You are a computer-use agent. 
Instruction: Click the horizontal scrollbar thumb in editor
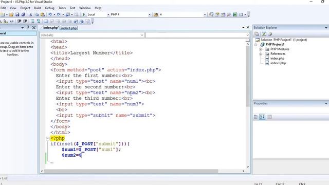(131, 171)
